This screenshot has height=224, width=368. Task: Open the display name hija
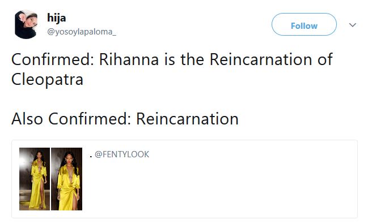click(x=56, y=18)
